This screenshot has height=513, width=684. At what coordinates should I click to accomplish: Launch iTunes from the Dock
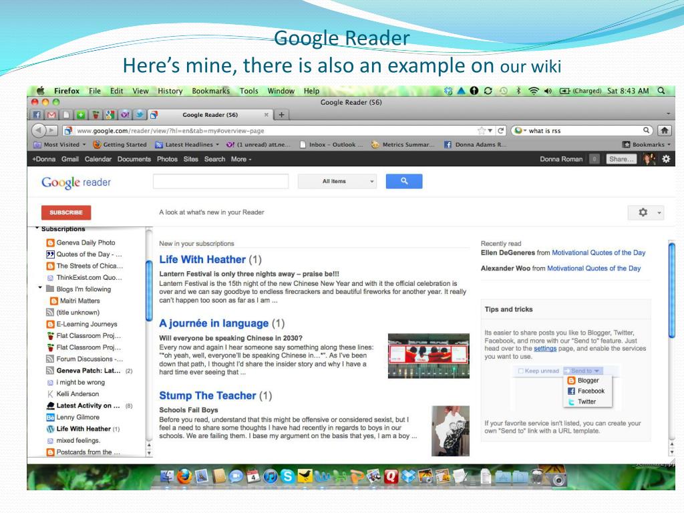point(270,476)
